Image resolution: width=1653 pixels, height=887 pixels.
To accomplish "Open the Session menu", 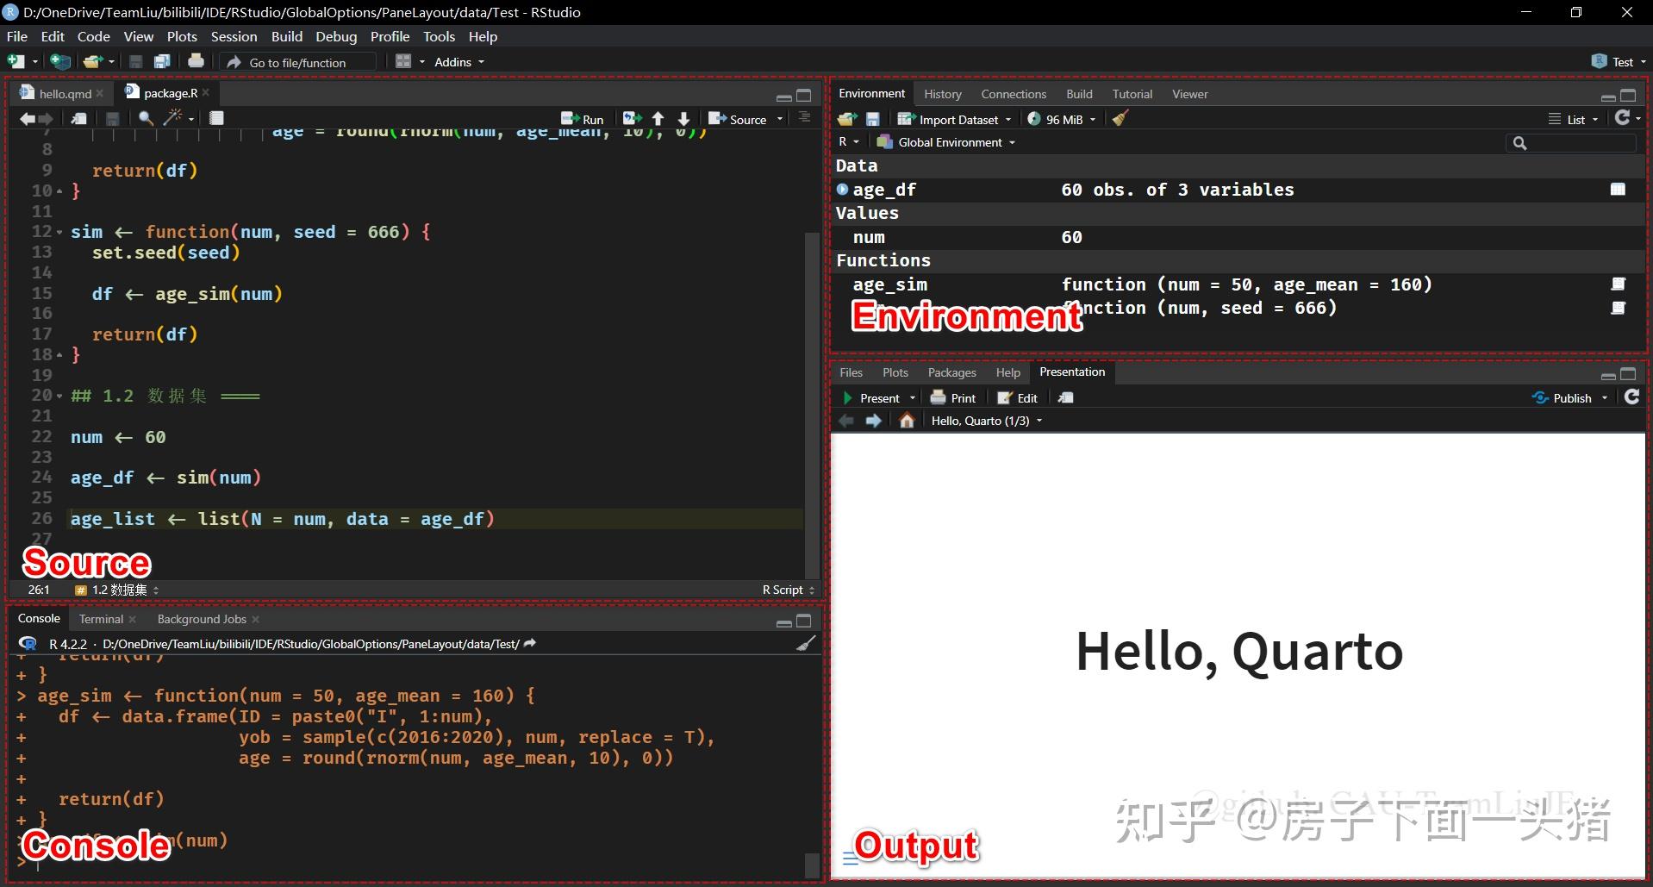I will click(x=234, y=36).
